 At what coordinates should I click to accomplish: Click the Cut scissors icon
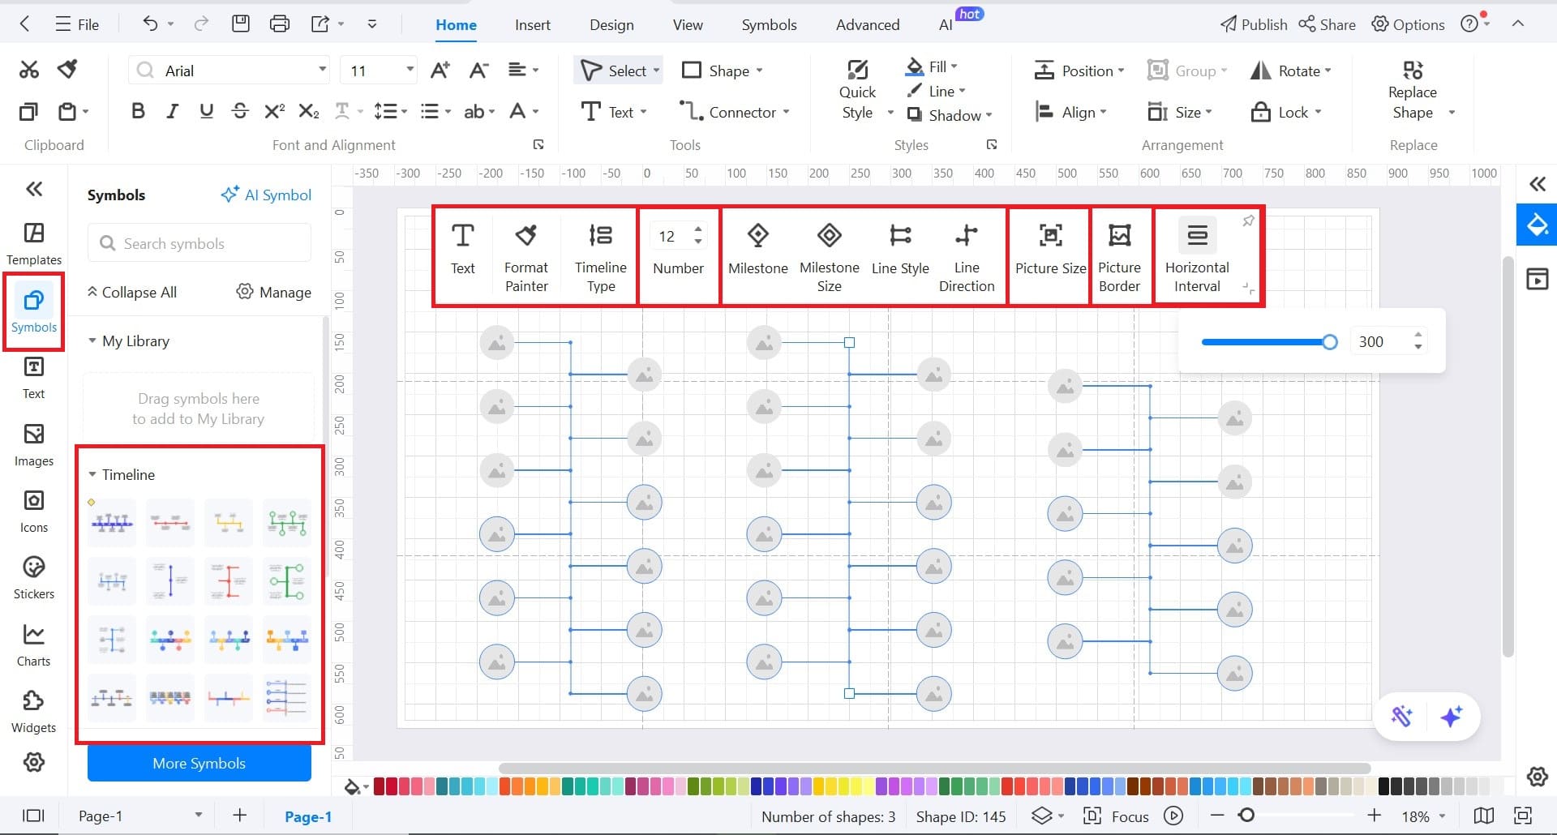click(x=29, y=70)
